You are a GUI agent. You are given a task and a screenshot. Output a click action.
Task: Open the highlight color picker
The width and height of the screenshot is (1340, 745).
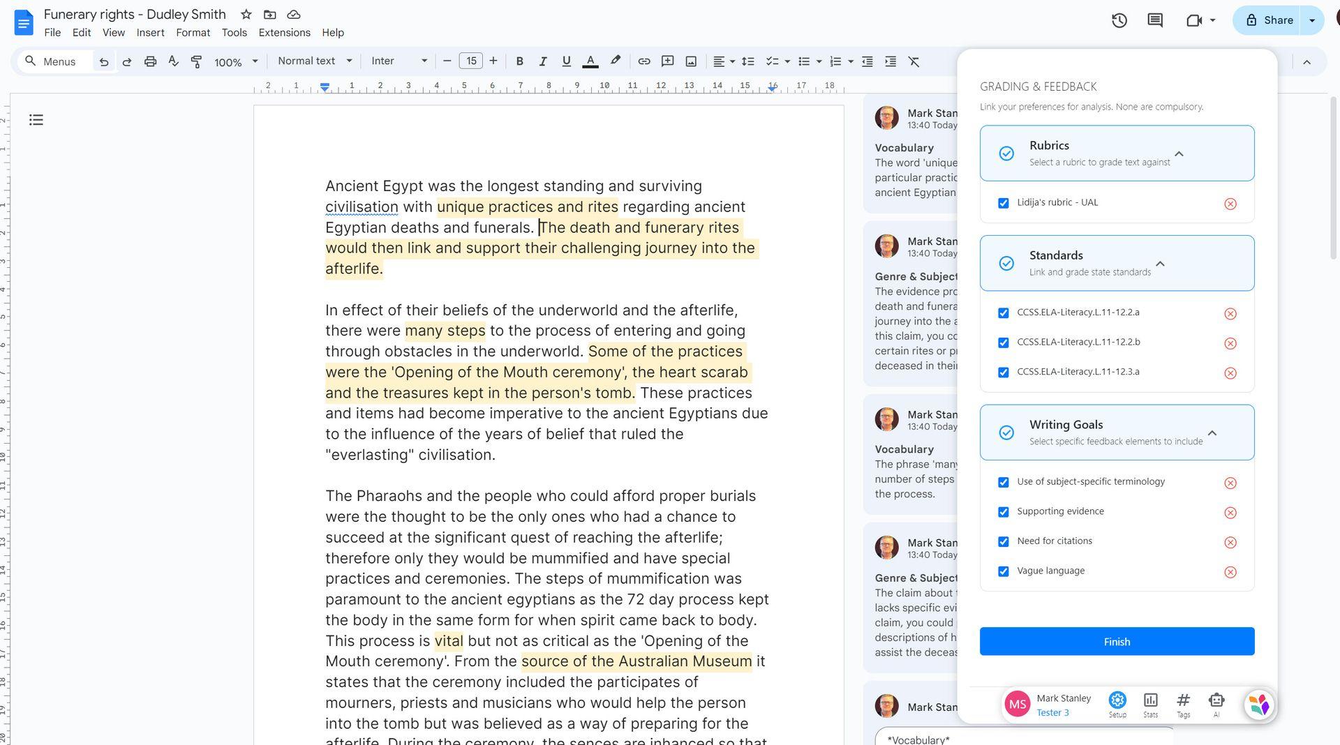click(615, 61)
